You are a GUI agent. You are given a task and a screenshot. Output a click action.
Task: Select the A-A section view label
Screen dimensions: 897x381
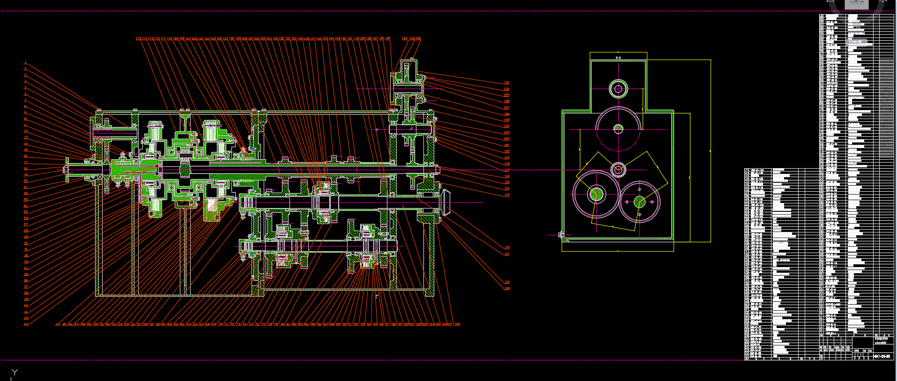click(618, 58)
